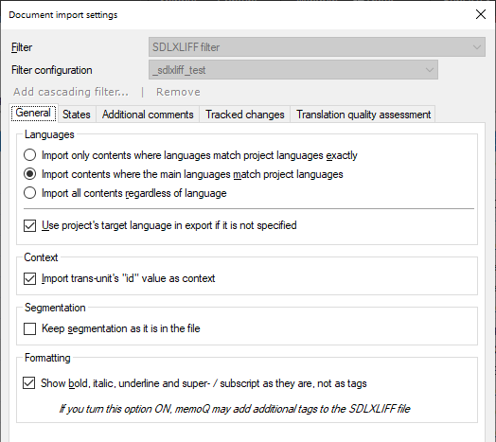The height and width of the screenshot is (442, 496).
Task: Expand the Filter configuration _sdlxliff_test dropdown
Action: 293,70
